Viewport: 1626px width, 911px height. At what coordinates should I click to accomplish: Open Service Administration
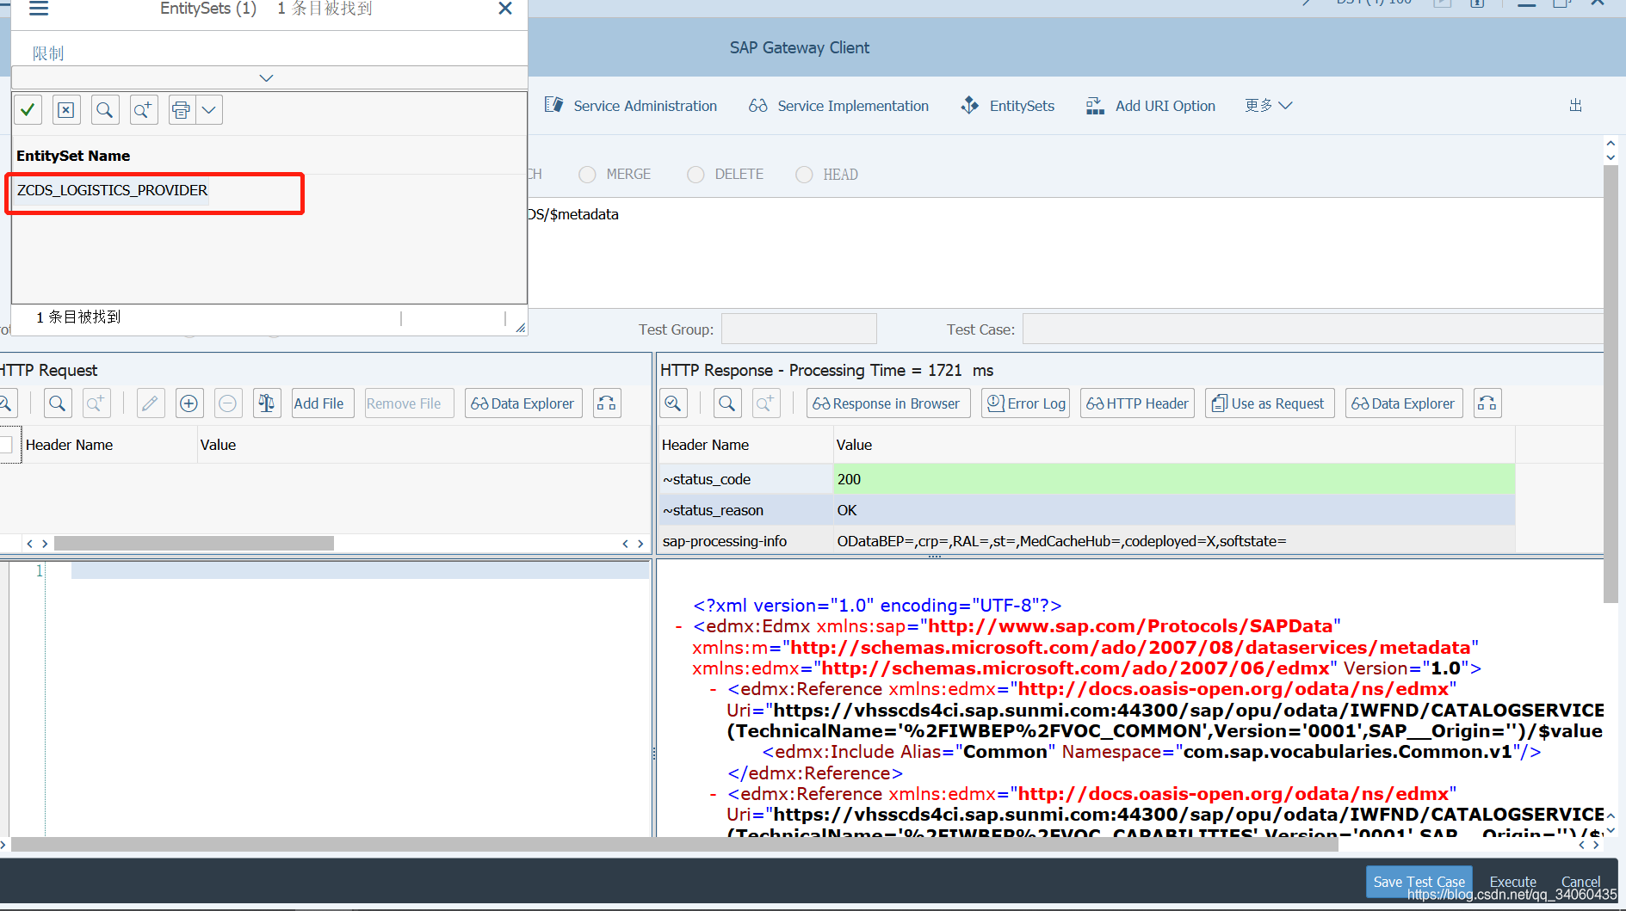point(631,106)
